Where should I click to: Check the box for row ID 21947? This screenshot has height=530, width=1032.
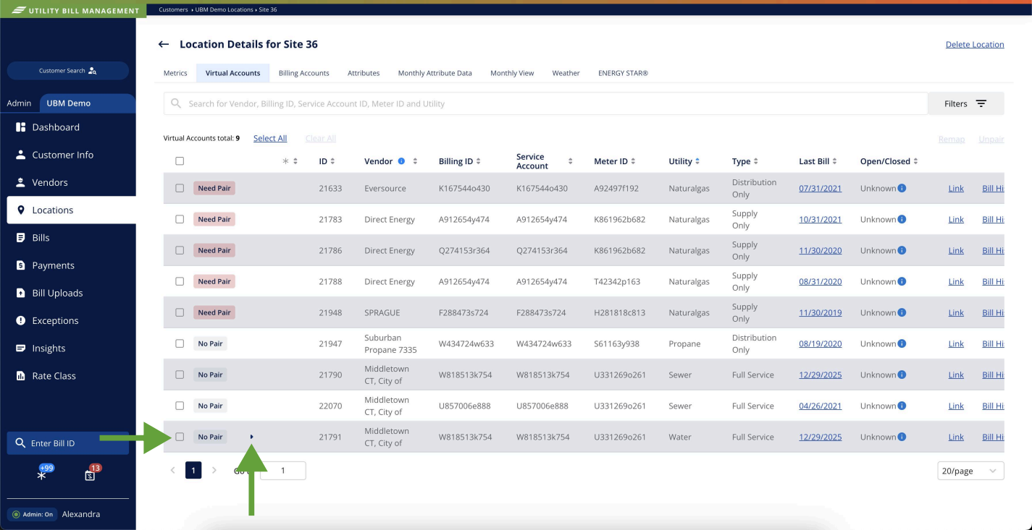(x=180, y=343)
